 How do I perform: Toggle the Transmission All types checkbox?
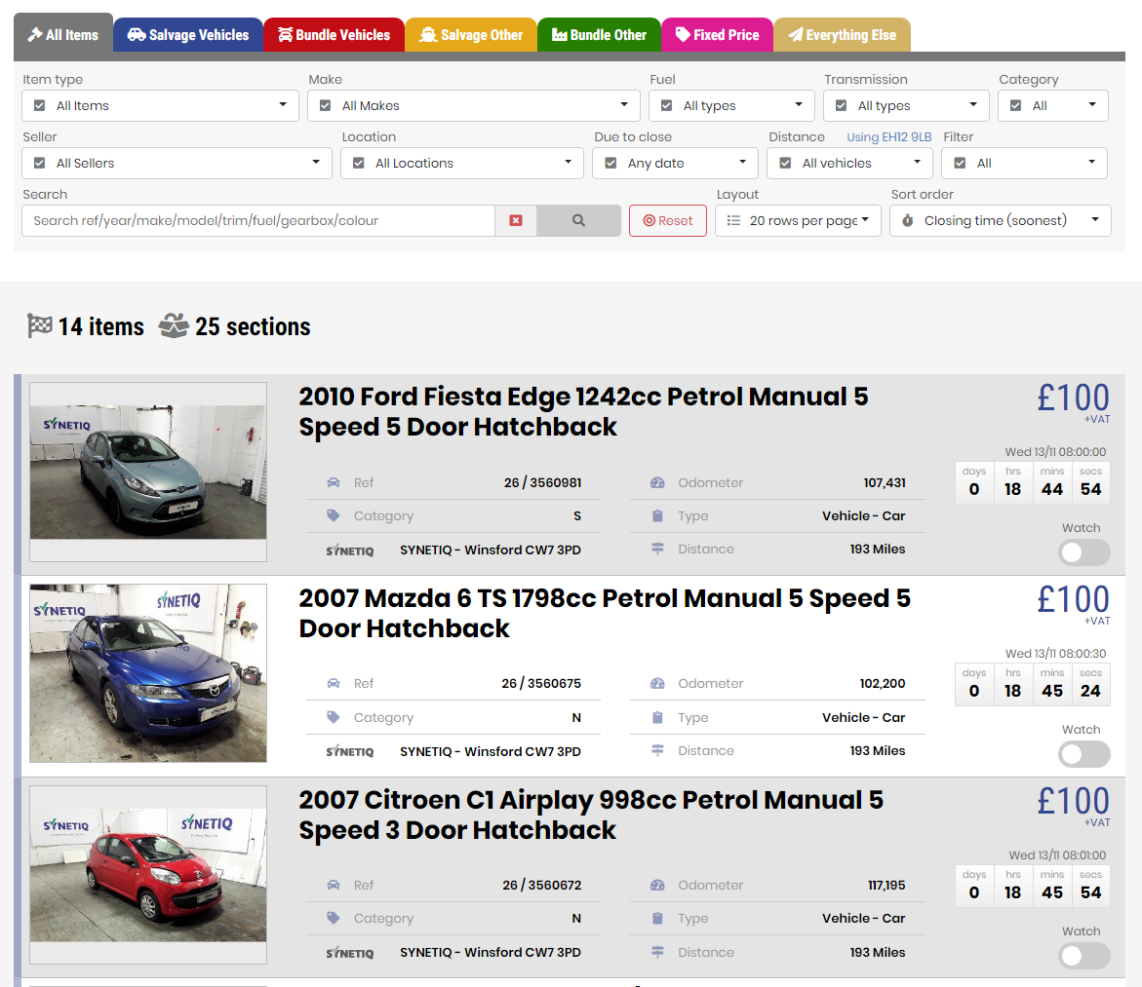(x=842, y=105)
